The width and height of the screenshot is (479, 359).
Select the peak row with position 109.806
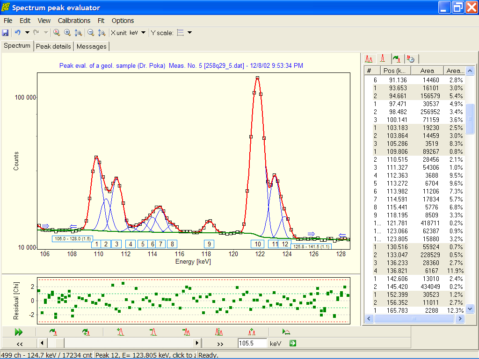(x=414, y=152)
